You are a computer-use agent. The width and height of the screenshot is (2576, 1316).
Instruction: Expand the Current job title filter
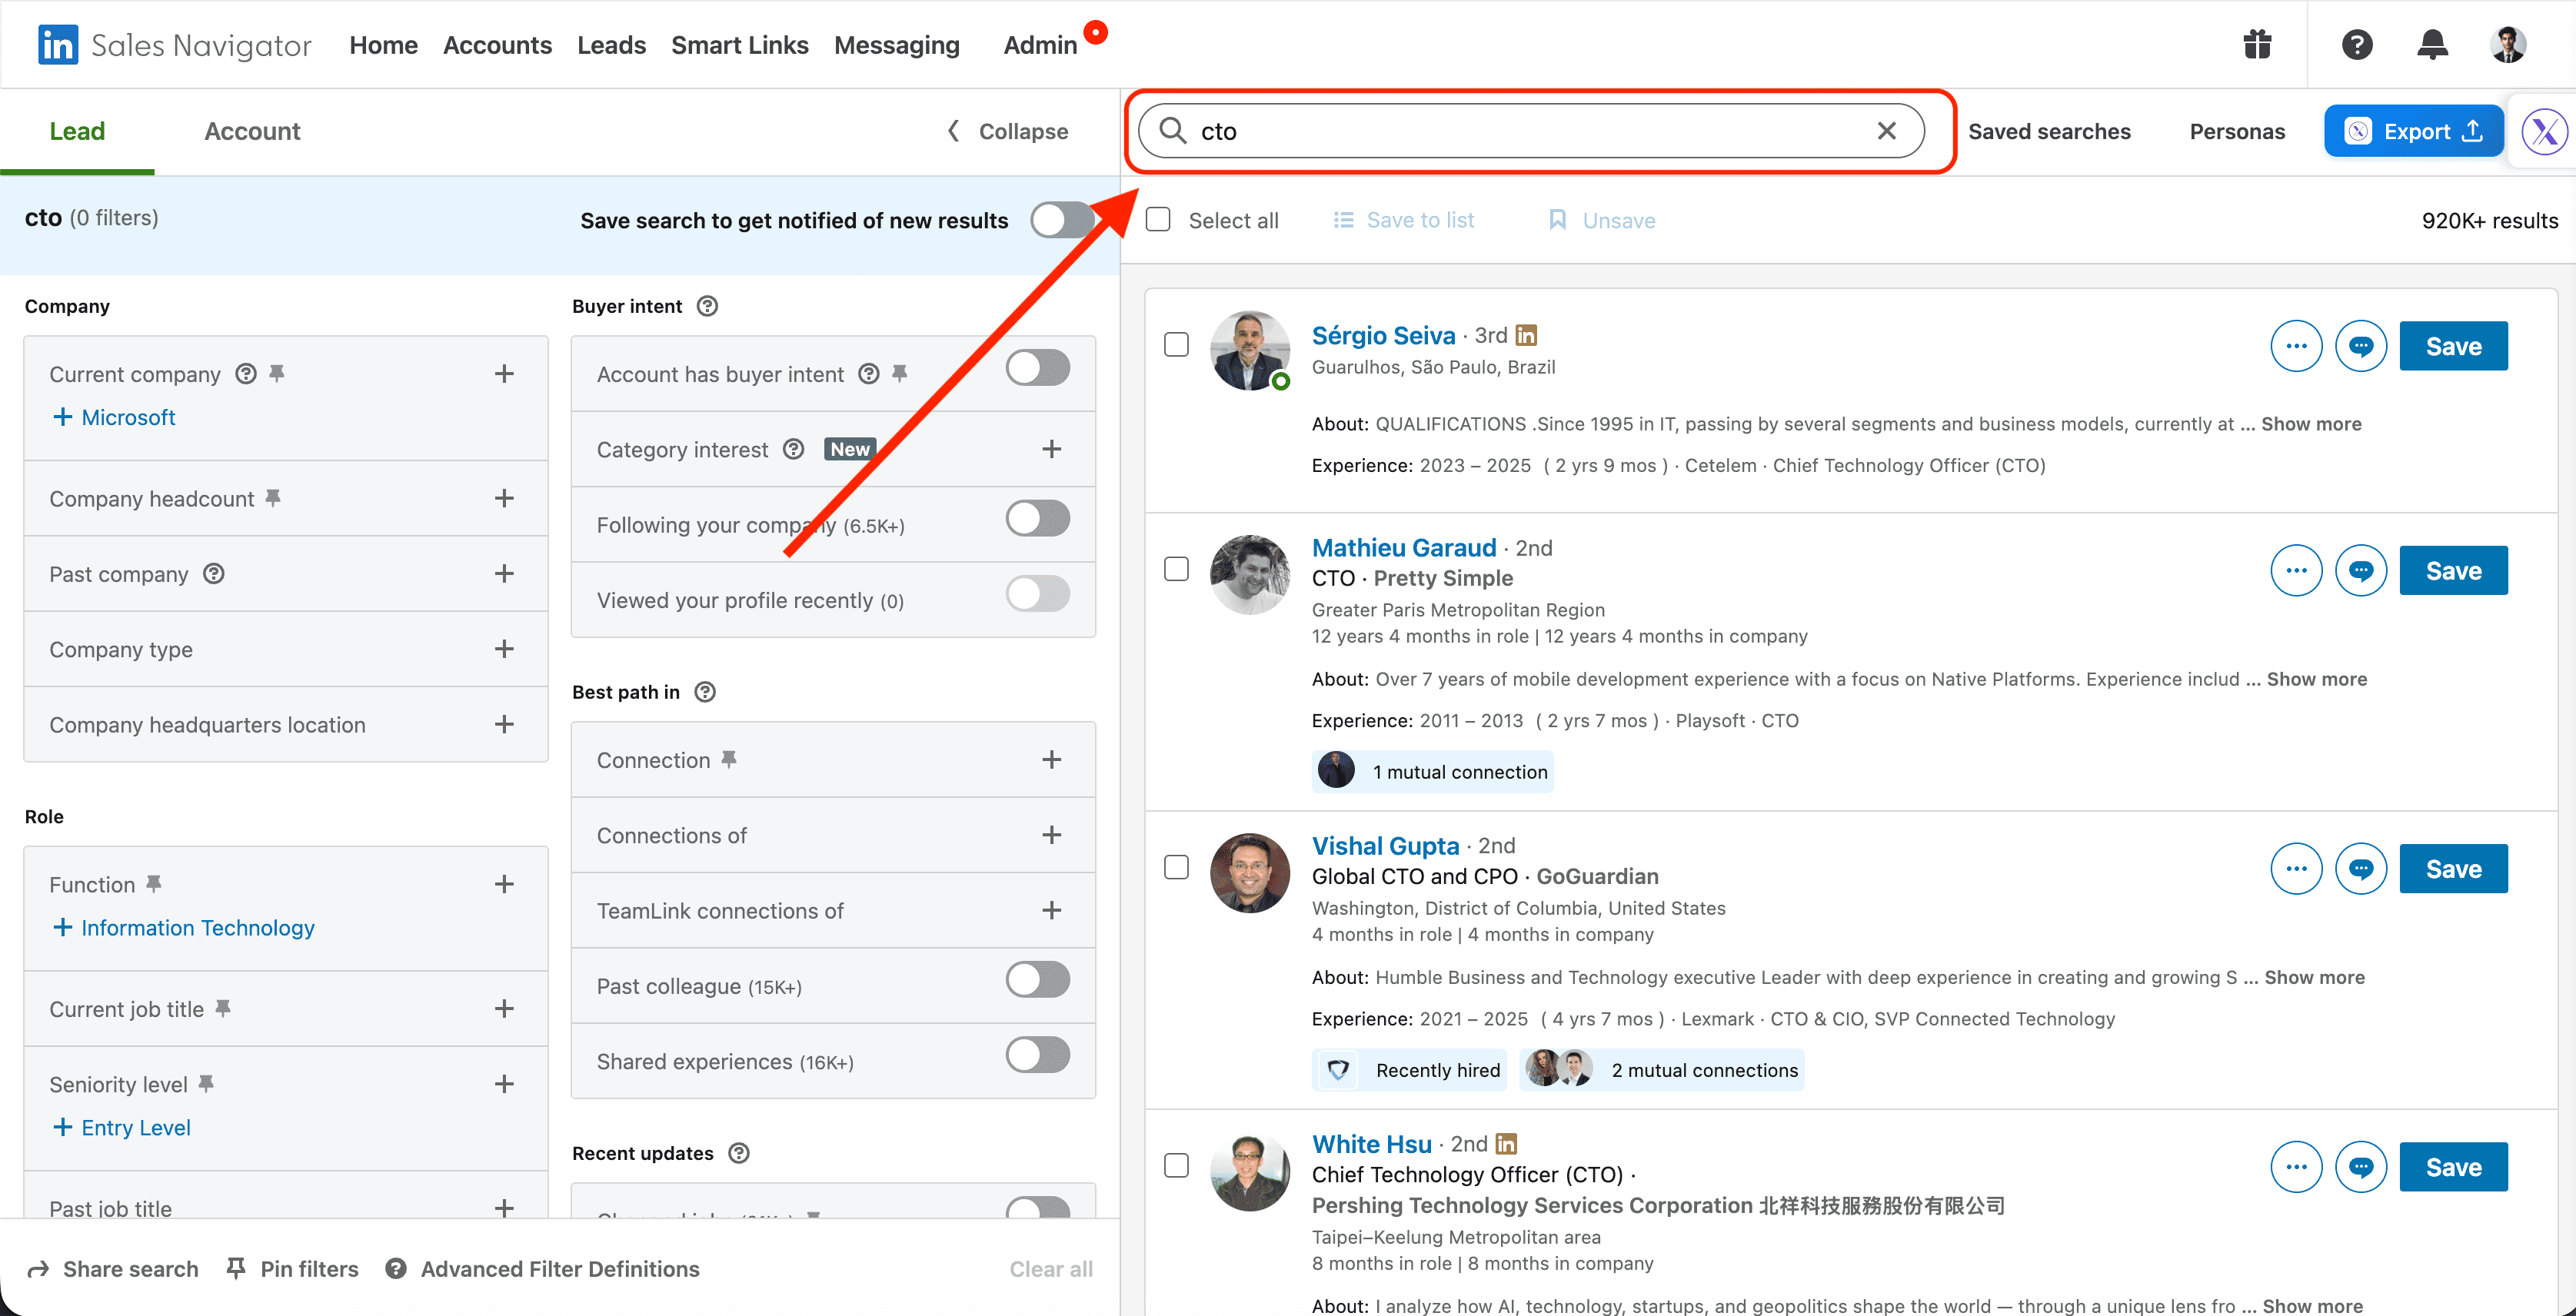(504, 1009)
